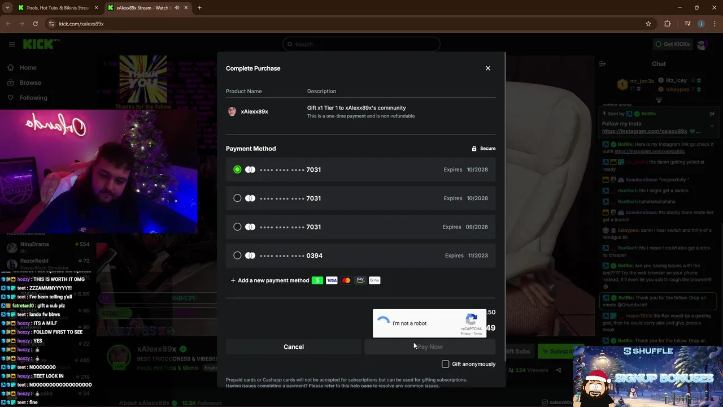Collapse the chat panel using the arrow icon

(602, 64)
